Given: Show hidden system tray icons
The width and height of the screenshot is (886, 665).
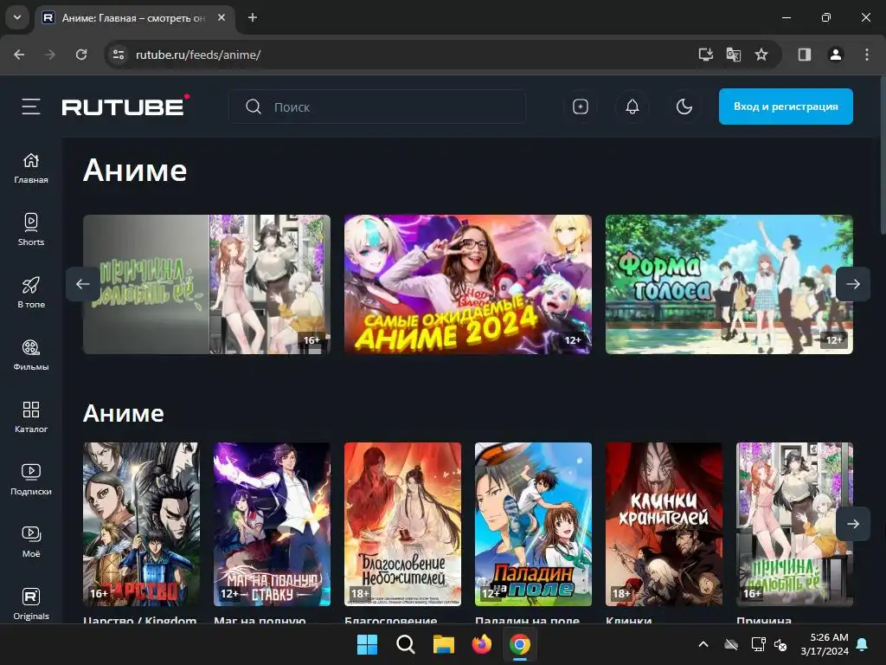Looking at the screenshot, I should click(x=703, y=644).
